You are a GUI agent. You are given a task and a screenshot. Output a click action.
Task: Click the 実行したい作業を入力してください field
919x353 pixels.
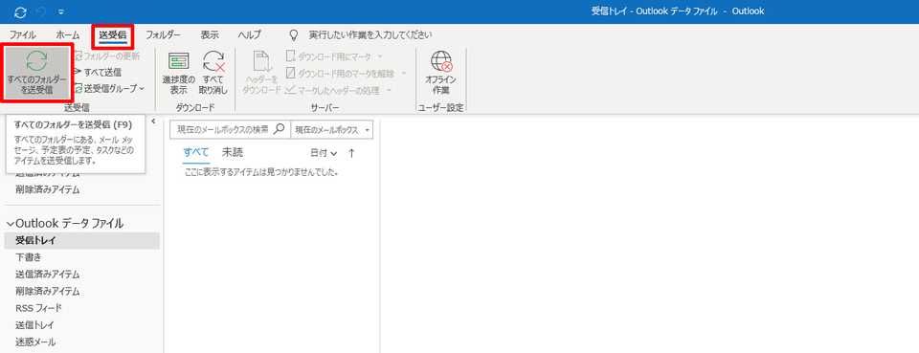coord(370,35)
